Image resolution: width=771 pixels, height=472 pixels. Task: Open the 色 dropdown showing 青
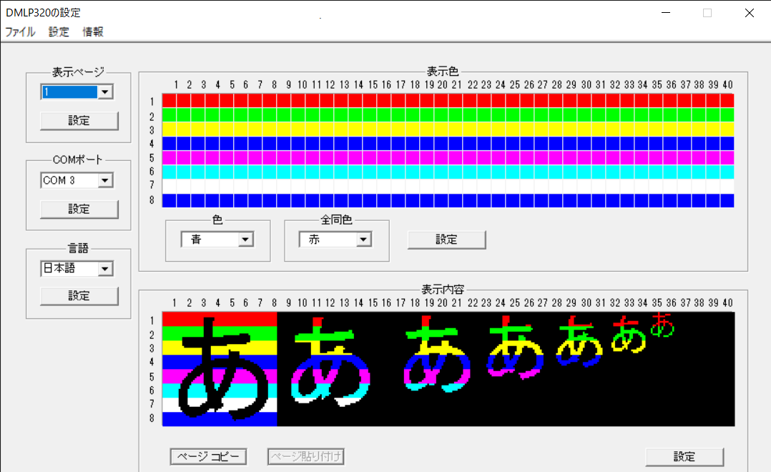[245, 240]
